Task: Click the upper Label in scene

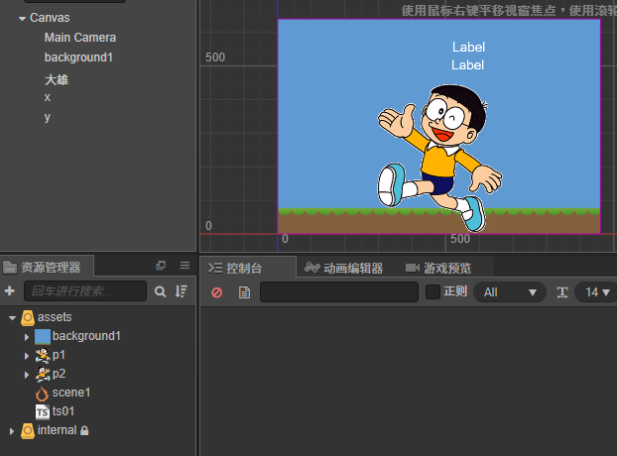Action: click(468, 48)
